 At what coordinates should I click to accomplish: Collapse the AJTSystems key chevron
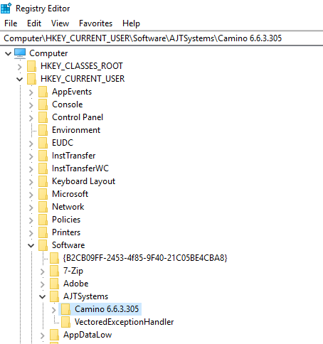tap(42, 296)
